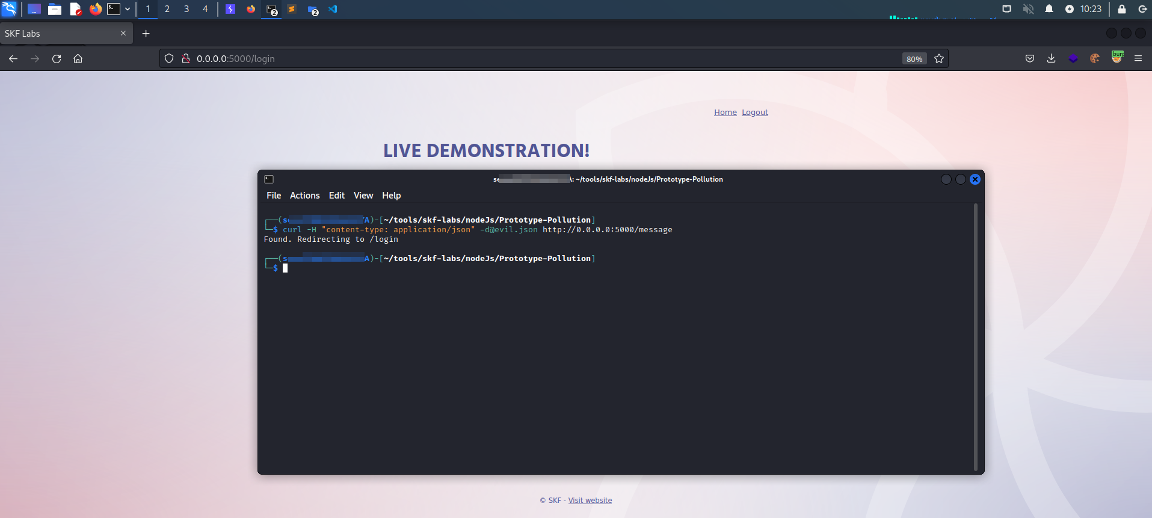Select the grouped terminal windows in the taskbar
This screenshot has height=518, width=1152.
click(272, 10)
